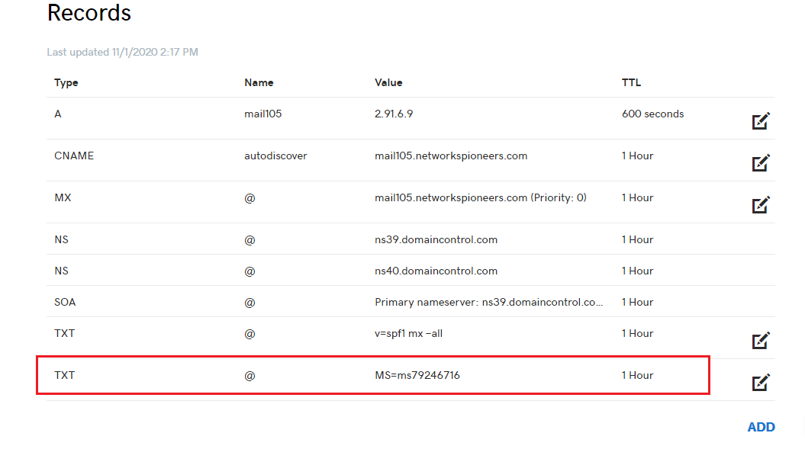Select the Type column header

tap(66, 82)
